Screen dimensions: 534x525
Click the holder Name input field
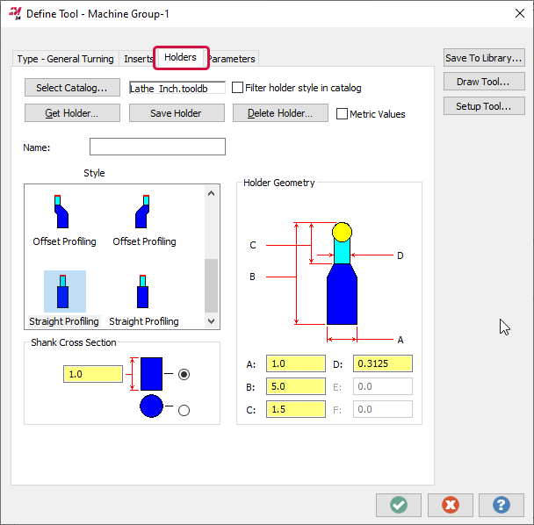(157, 147)
